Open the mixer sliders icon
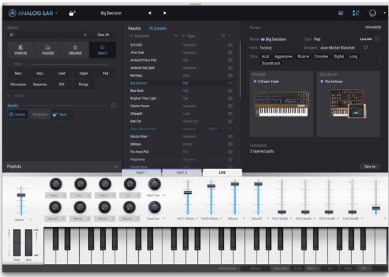389x277 pixels. 356,13
